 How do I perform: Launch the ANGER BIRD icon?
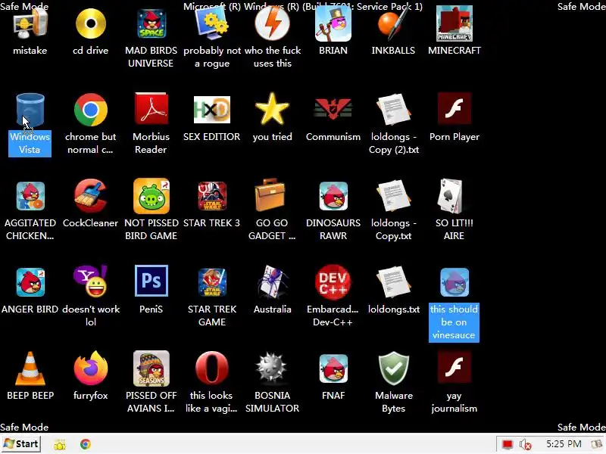click(x=30, y=282)
